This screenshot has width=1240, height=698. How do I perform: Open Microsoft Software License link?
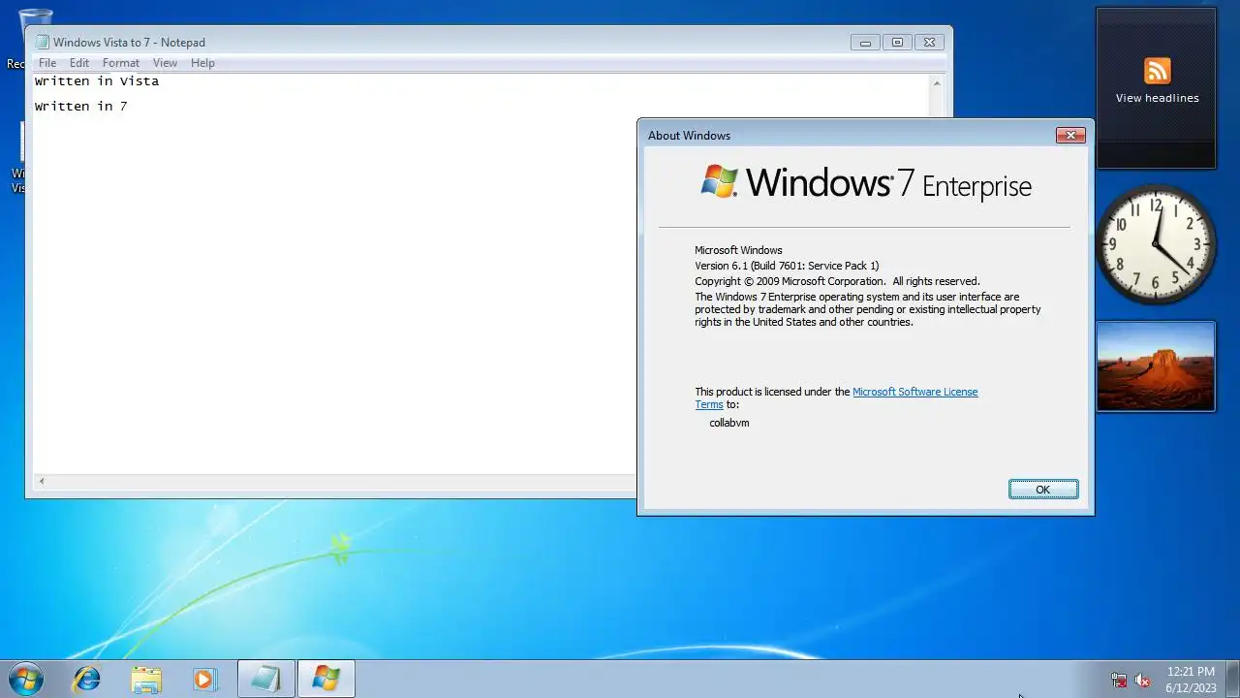pos(915,392)
